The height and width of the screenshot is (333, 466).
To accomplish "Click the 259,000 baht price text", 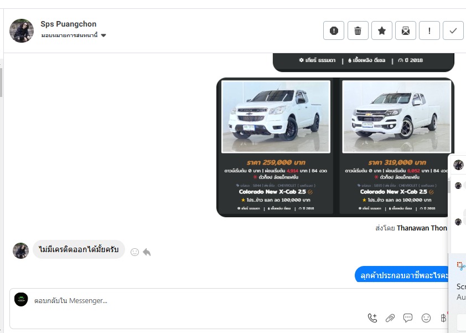I will (276, 162).
